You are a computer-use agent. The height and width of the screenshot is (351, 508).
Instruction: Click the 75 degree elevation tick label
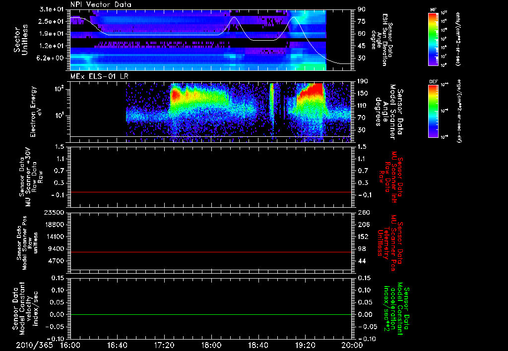[x=361, y=22]
